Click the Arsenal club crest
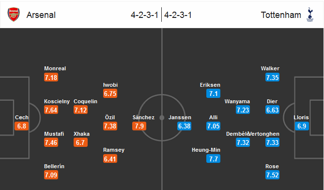Screen dimensions: 324x190 point(14,15)
